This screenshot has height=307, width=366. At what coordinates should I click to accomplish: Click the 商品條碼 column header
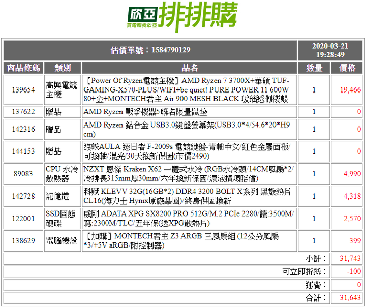click(x=23, y=68)
